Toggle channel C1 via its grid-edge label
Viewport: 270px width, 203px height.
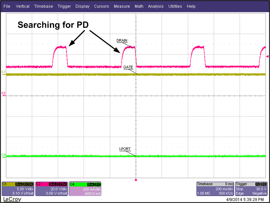(x=3, y=71)
